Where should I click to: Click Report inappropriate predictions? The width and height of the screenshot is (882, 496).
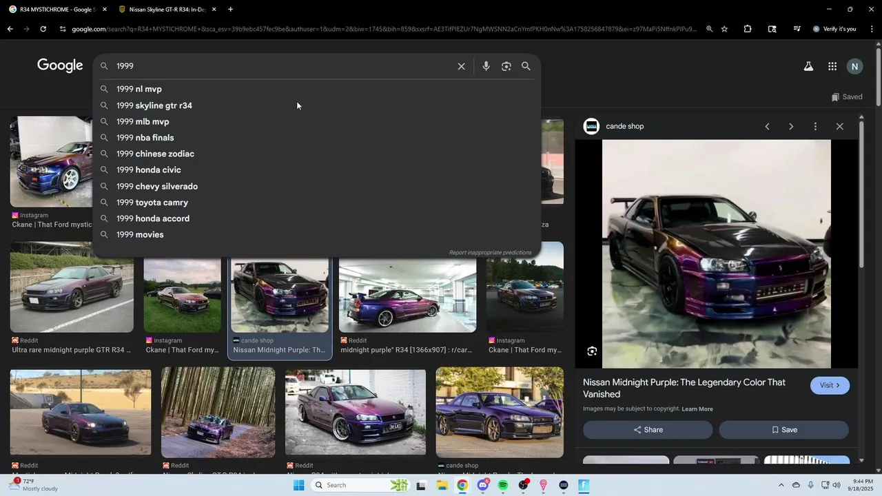click(x=490, y=252)
